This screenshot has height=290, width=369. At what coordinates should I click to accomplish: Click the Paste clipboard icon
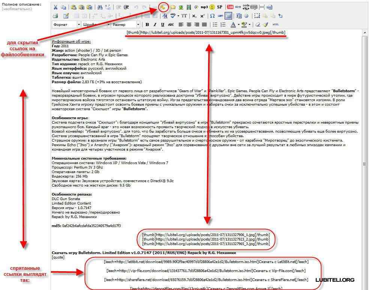coord(73,7)
